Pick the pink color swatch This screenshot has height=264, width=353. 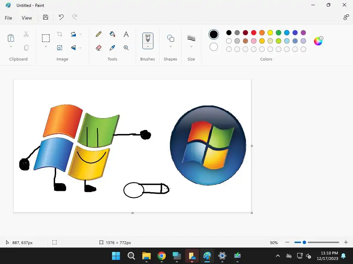pyautogui.click(x=254, y=41)
